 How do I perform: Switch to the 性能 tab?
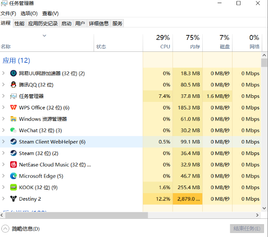[x=19, y=23]
